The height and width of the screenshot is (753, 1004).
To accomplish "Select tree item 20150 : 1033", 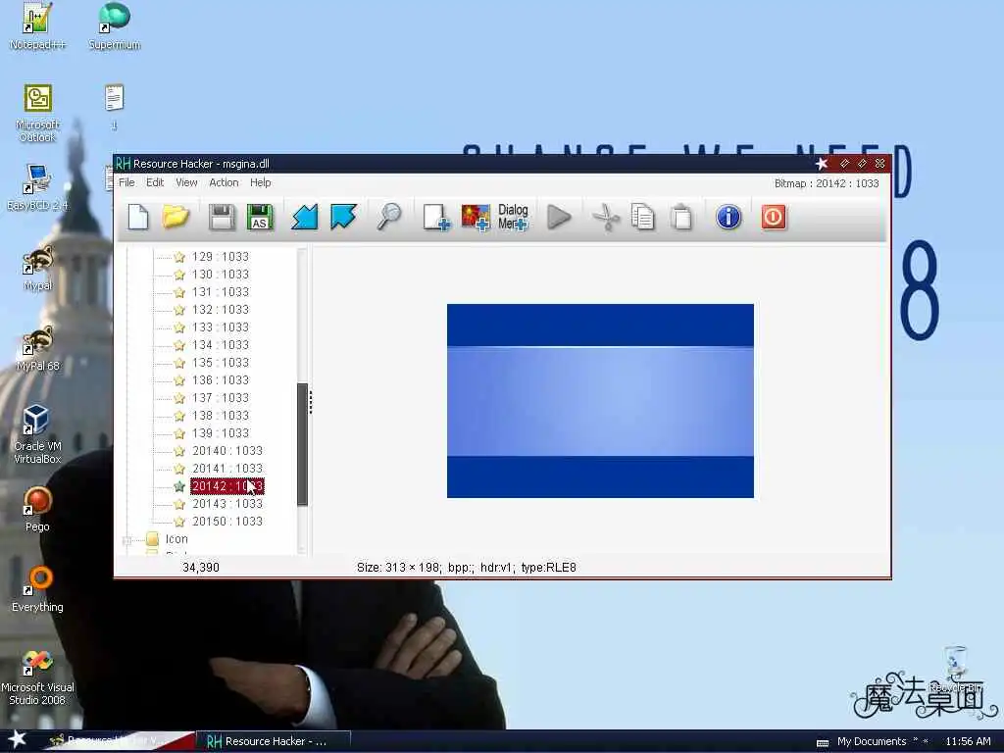I will (227, 522).
